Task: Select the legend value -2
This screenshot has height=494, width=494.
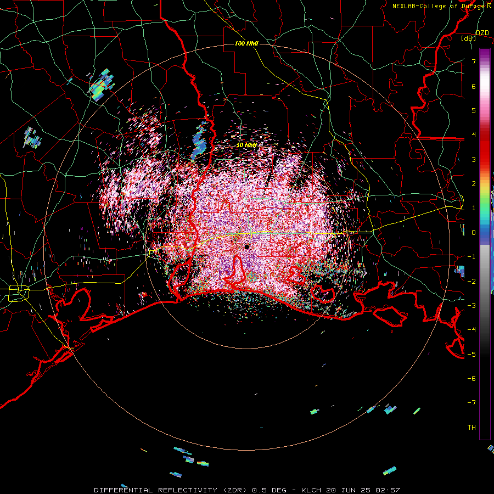Action: [x=471, y=281]
